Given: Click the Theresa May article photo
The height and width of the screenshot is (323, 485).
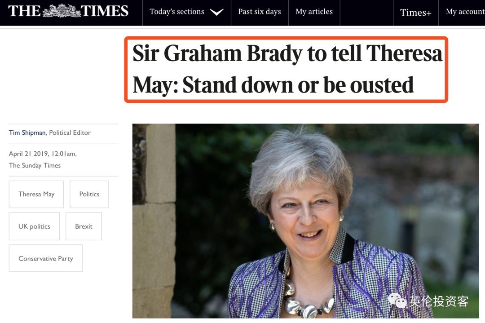Looking at the screenshot, I should (305, 220).
